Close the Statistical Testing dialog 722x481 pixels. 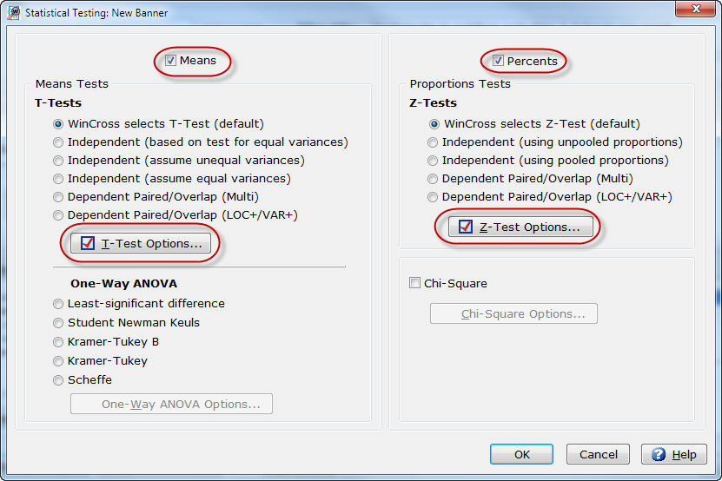pos(696,9)
